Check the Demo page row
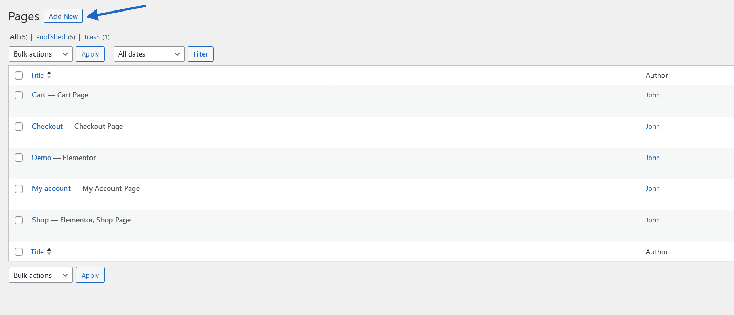The width and height of the screenshot is (734, 315). tap(19, 157)
